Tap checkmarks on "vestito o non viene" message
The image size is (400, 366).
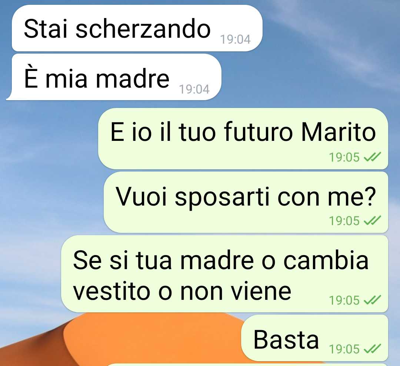tap(372, 300)
